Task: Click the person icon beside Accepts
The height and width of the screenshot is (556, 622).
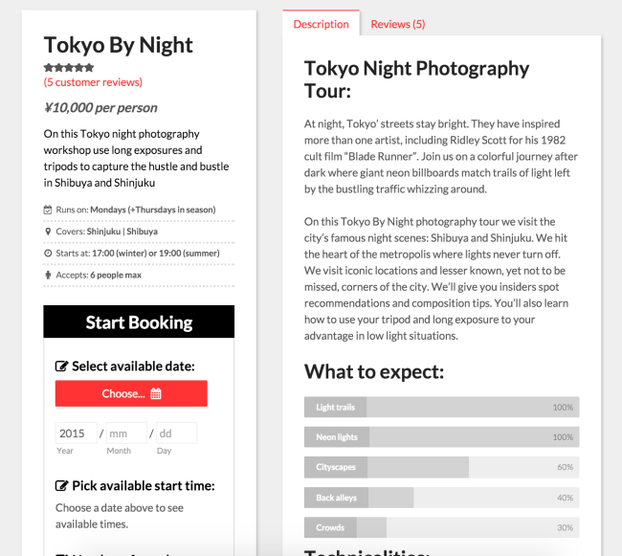Action: coord(48,275)
